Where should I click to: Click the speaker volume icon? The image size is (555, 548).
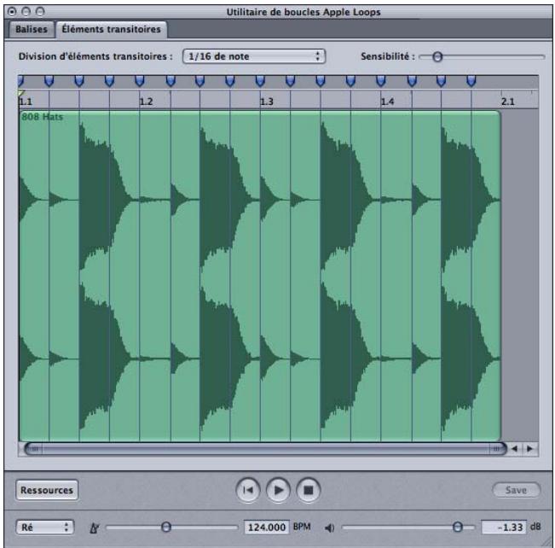[x=330, y=528]
